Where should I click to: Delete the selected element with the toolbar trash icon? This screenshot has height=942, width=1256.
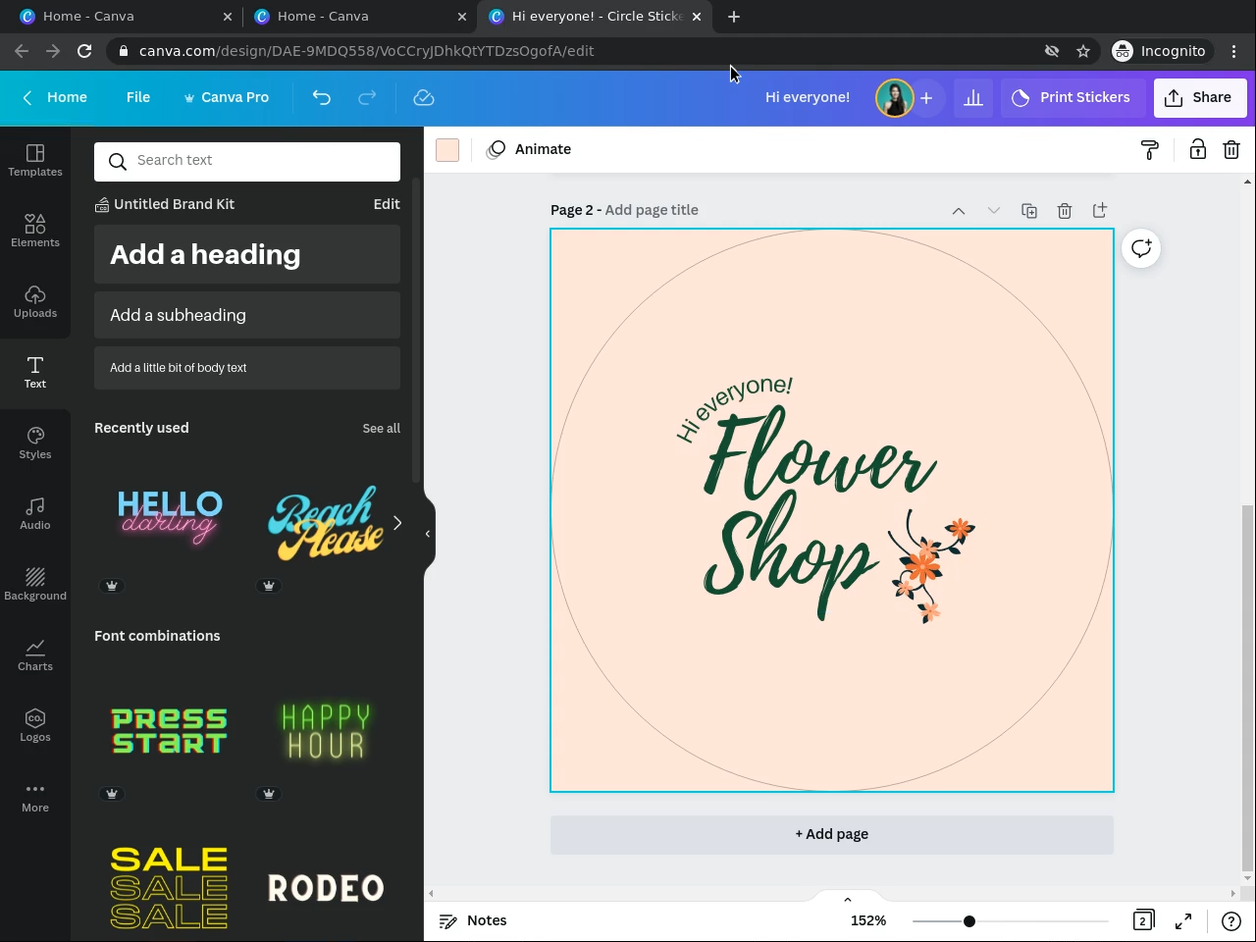[1231, 149]
